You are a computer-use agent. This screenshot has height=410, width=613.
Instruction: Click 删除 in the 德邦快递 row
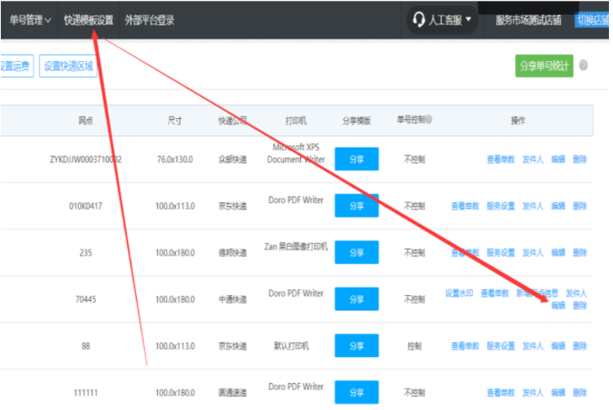(x=580, y=253)
